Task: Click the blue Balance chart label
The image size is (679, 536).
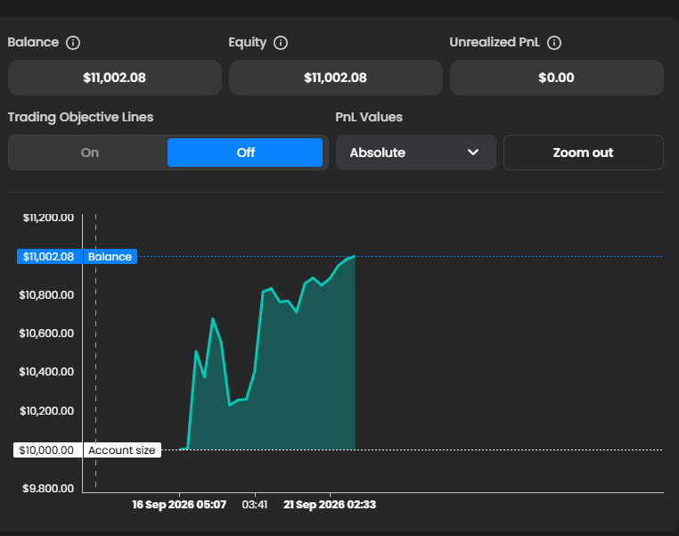Action: (x=110, y=257)
